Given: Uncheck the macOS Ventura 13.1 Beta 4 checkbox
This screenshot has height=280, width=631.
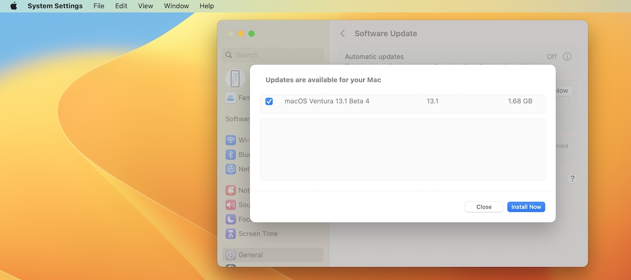Looking at the screenshot, I should pos(269,101).
